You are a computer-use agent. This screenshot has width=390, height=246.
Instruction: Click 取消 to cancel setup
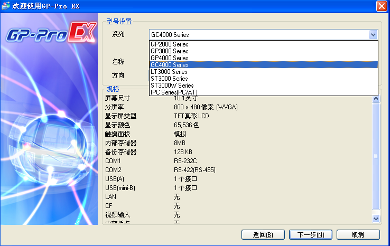[x=358, y=234]
